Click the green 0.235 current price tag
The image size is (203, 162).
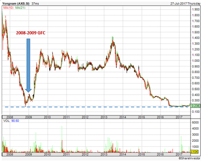[x=195, y=106]
